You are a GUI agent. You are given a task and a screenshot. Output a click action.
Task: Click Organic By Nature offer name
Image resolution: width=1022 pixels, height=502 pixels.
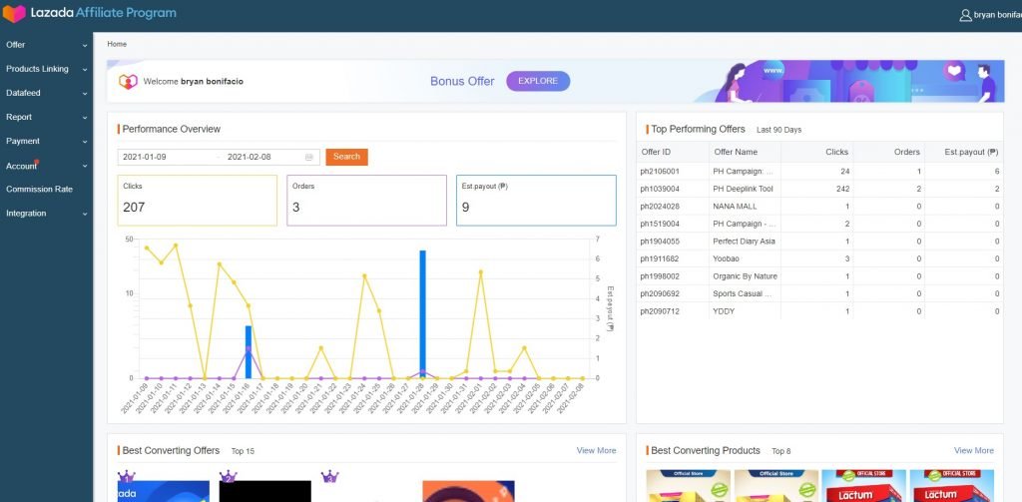(745, 276)
